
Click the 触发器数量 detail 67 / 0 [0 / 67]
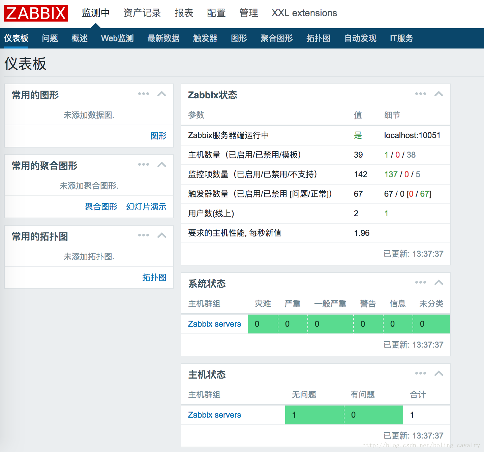(408, 194)
